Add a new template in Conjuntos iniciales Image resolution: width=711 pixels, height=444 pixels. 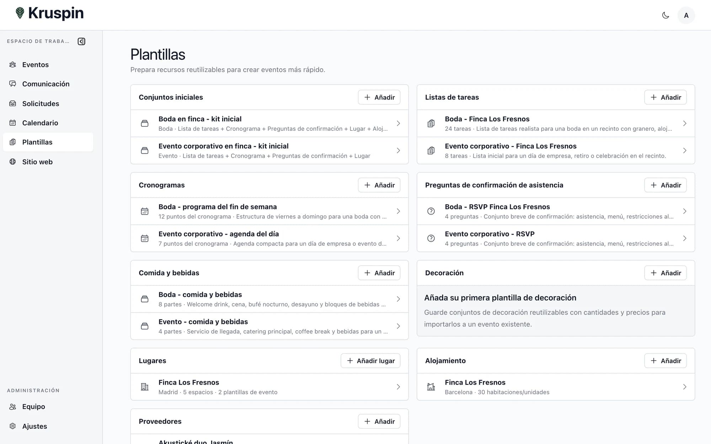click(x=379, y=97)
